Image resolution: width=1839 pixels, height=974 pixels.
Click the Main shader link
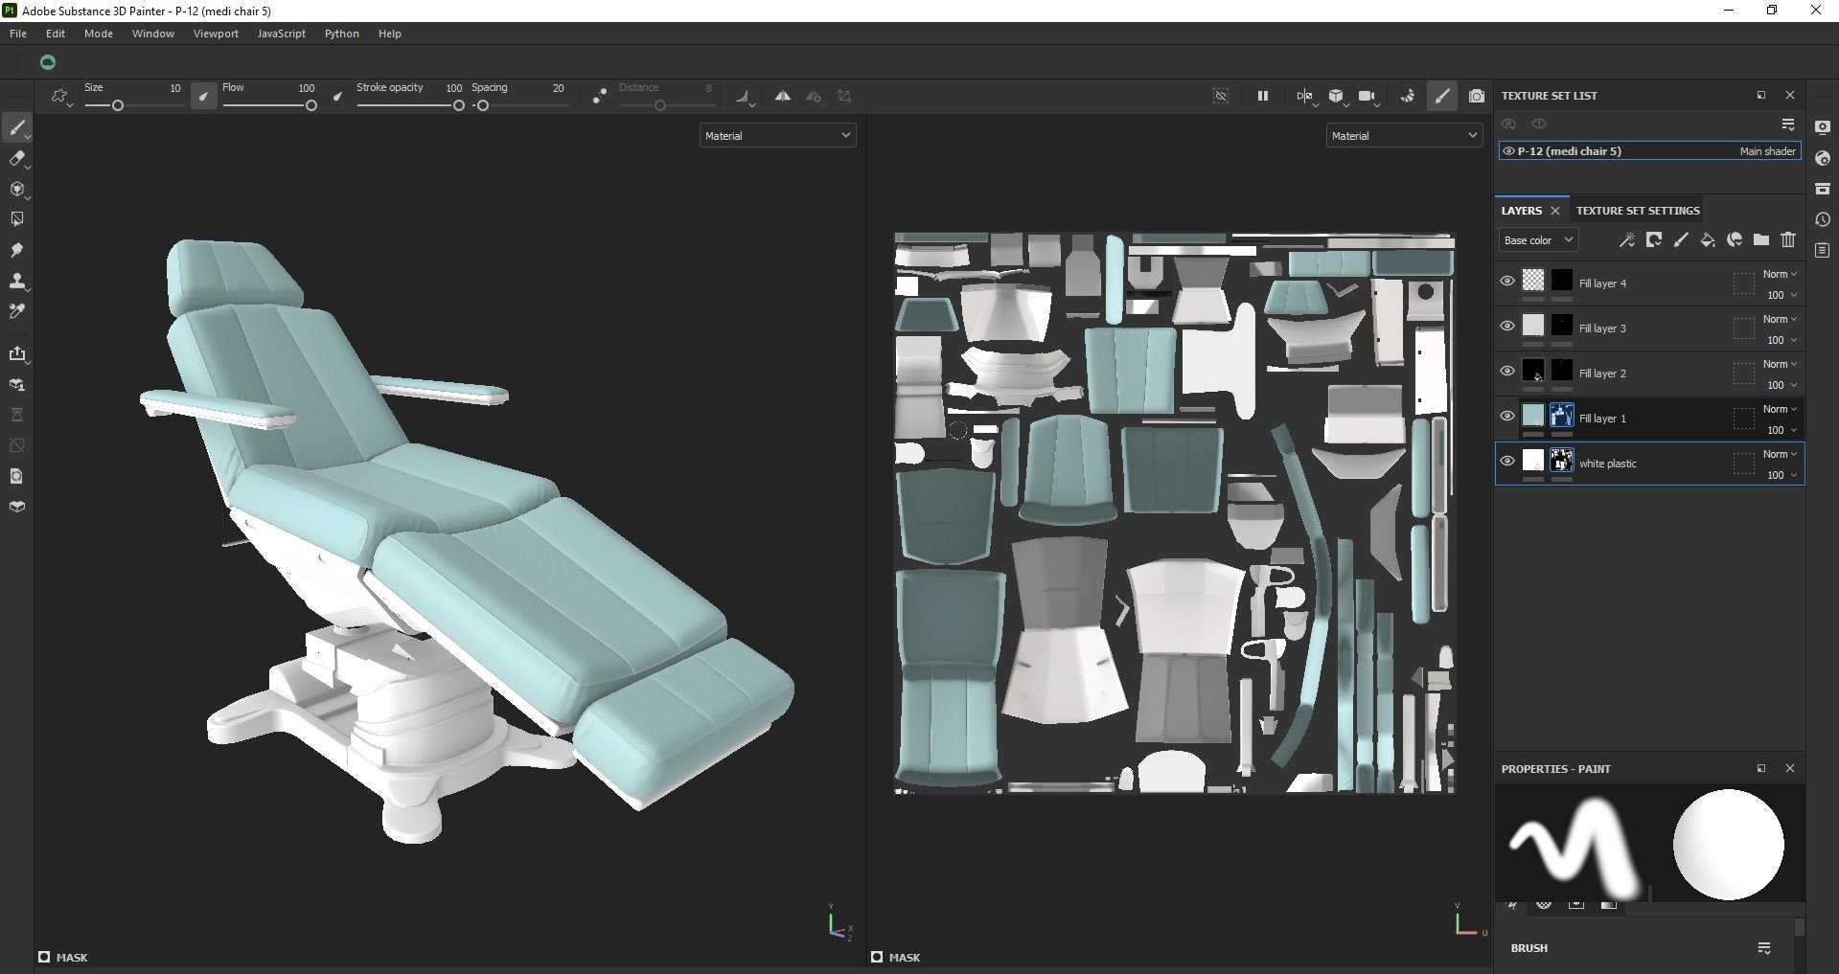(x=1768, y=151)
